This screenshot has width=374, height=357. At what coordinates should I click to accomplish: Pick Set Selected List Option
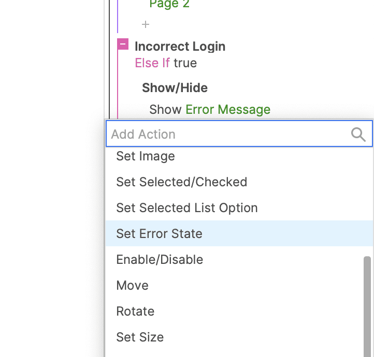point(186,208)
